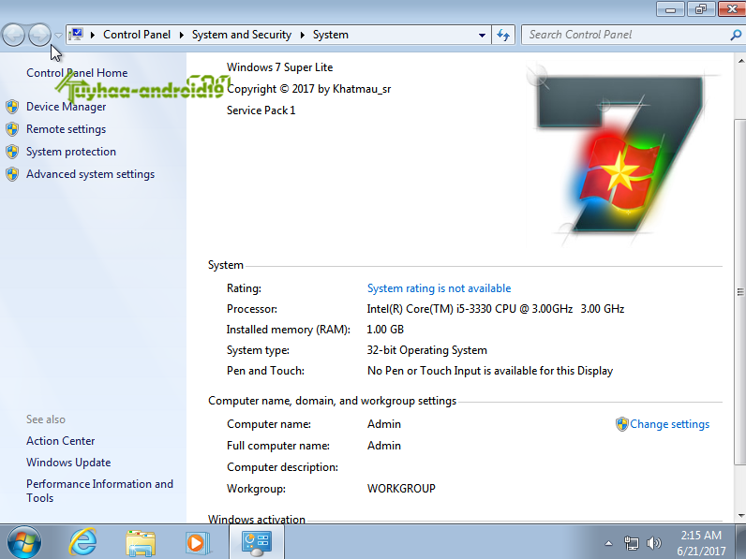746x559 pixels.
Task: Refresh the page with refresh button
Action: pos(503,35)
